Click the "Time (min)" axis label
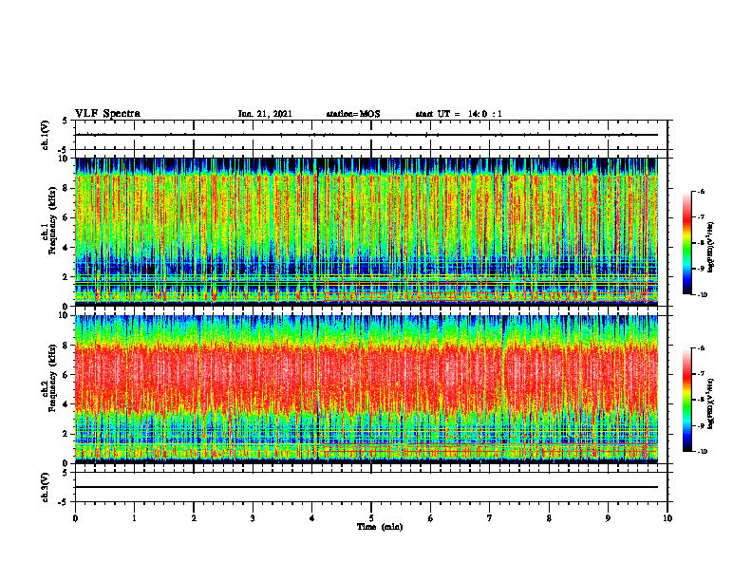Image resolution: width=752 pixels, height=581 pixels. (380, 527)
